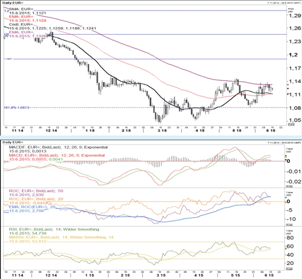Click RSI axis value 40
This screenshot has height=279, width=302.
[290, 255]
